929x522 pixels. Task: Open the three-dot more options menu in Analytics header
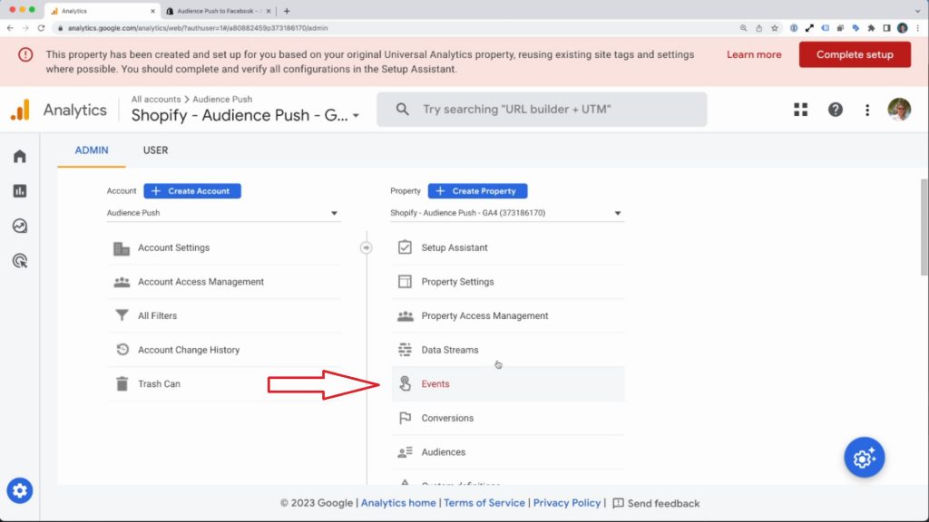(x=867, y=110)
